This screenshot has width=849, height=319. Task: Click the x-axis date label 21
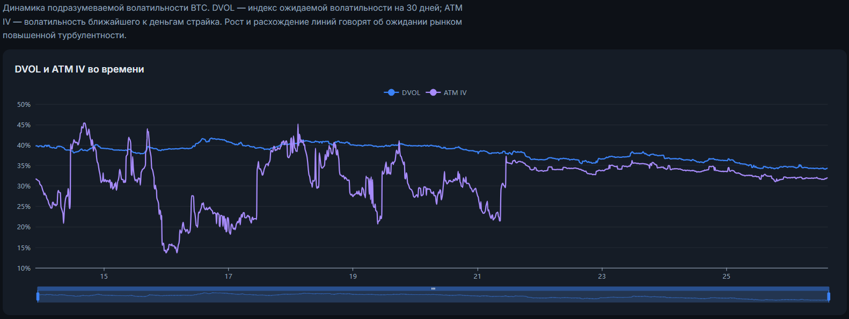click(x=478, y=276)
